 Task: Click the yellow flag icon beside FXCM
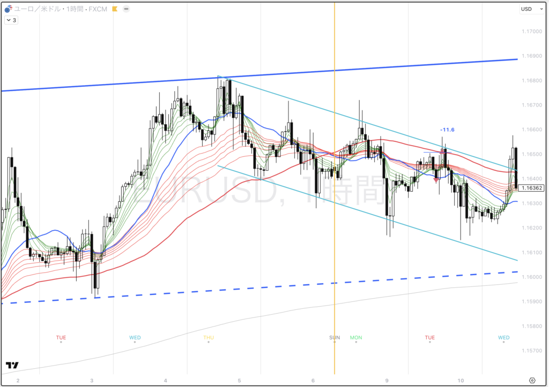[x=114, y=9]
